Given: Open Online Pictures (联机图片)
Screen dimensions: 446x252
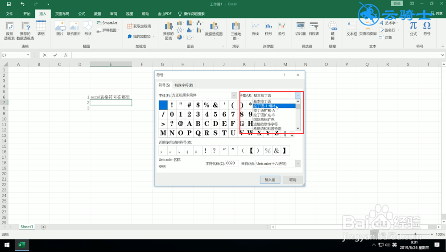Looking at the screenshot, I should tap(74, 29).
